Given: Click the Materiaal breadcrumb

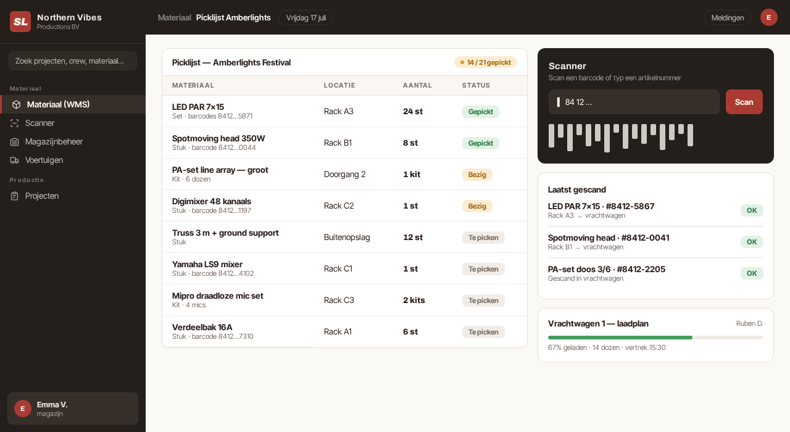Looking at the screenshot, I should [x=175, y=17].
